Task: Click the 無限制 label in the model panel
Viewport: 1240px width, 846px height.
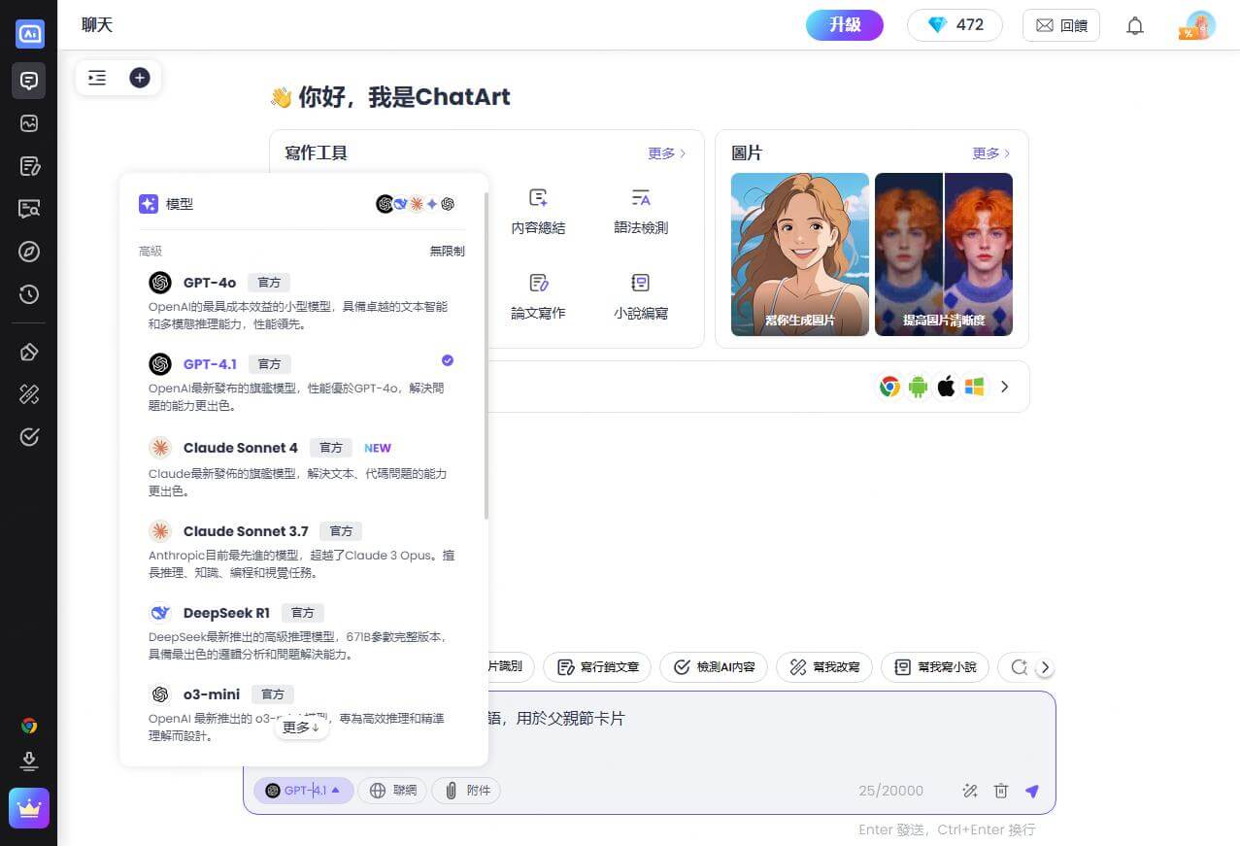Action: tap(448, 251)
